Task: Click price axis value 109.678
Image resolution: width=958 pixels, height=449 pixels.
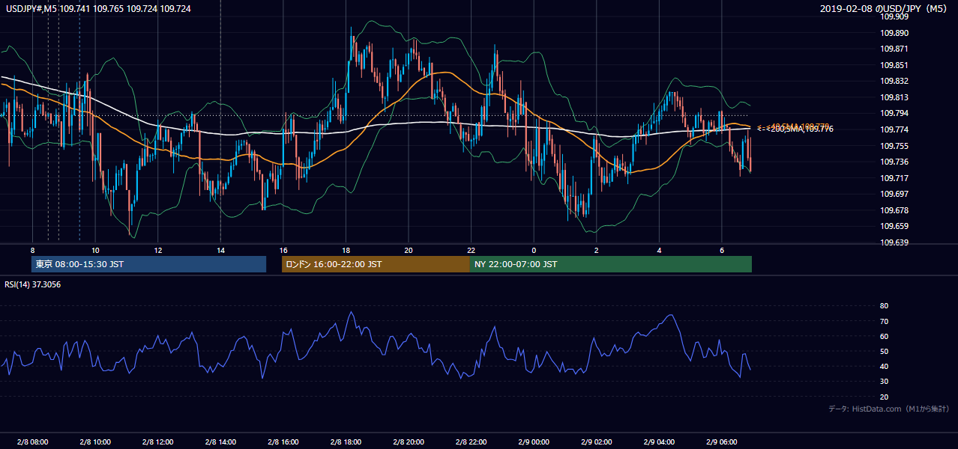Action: pyautogui.click(x=895, y=210)
